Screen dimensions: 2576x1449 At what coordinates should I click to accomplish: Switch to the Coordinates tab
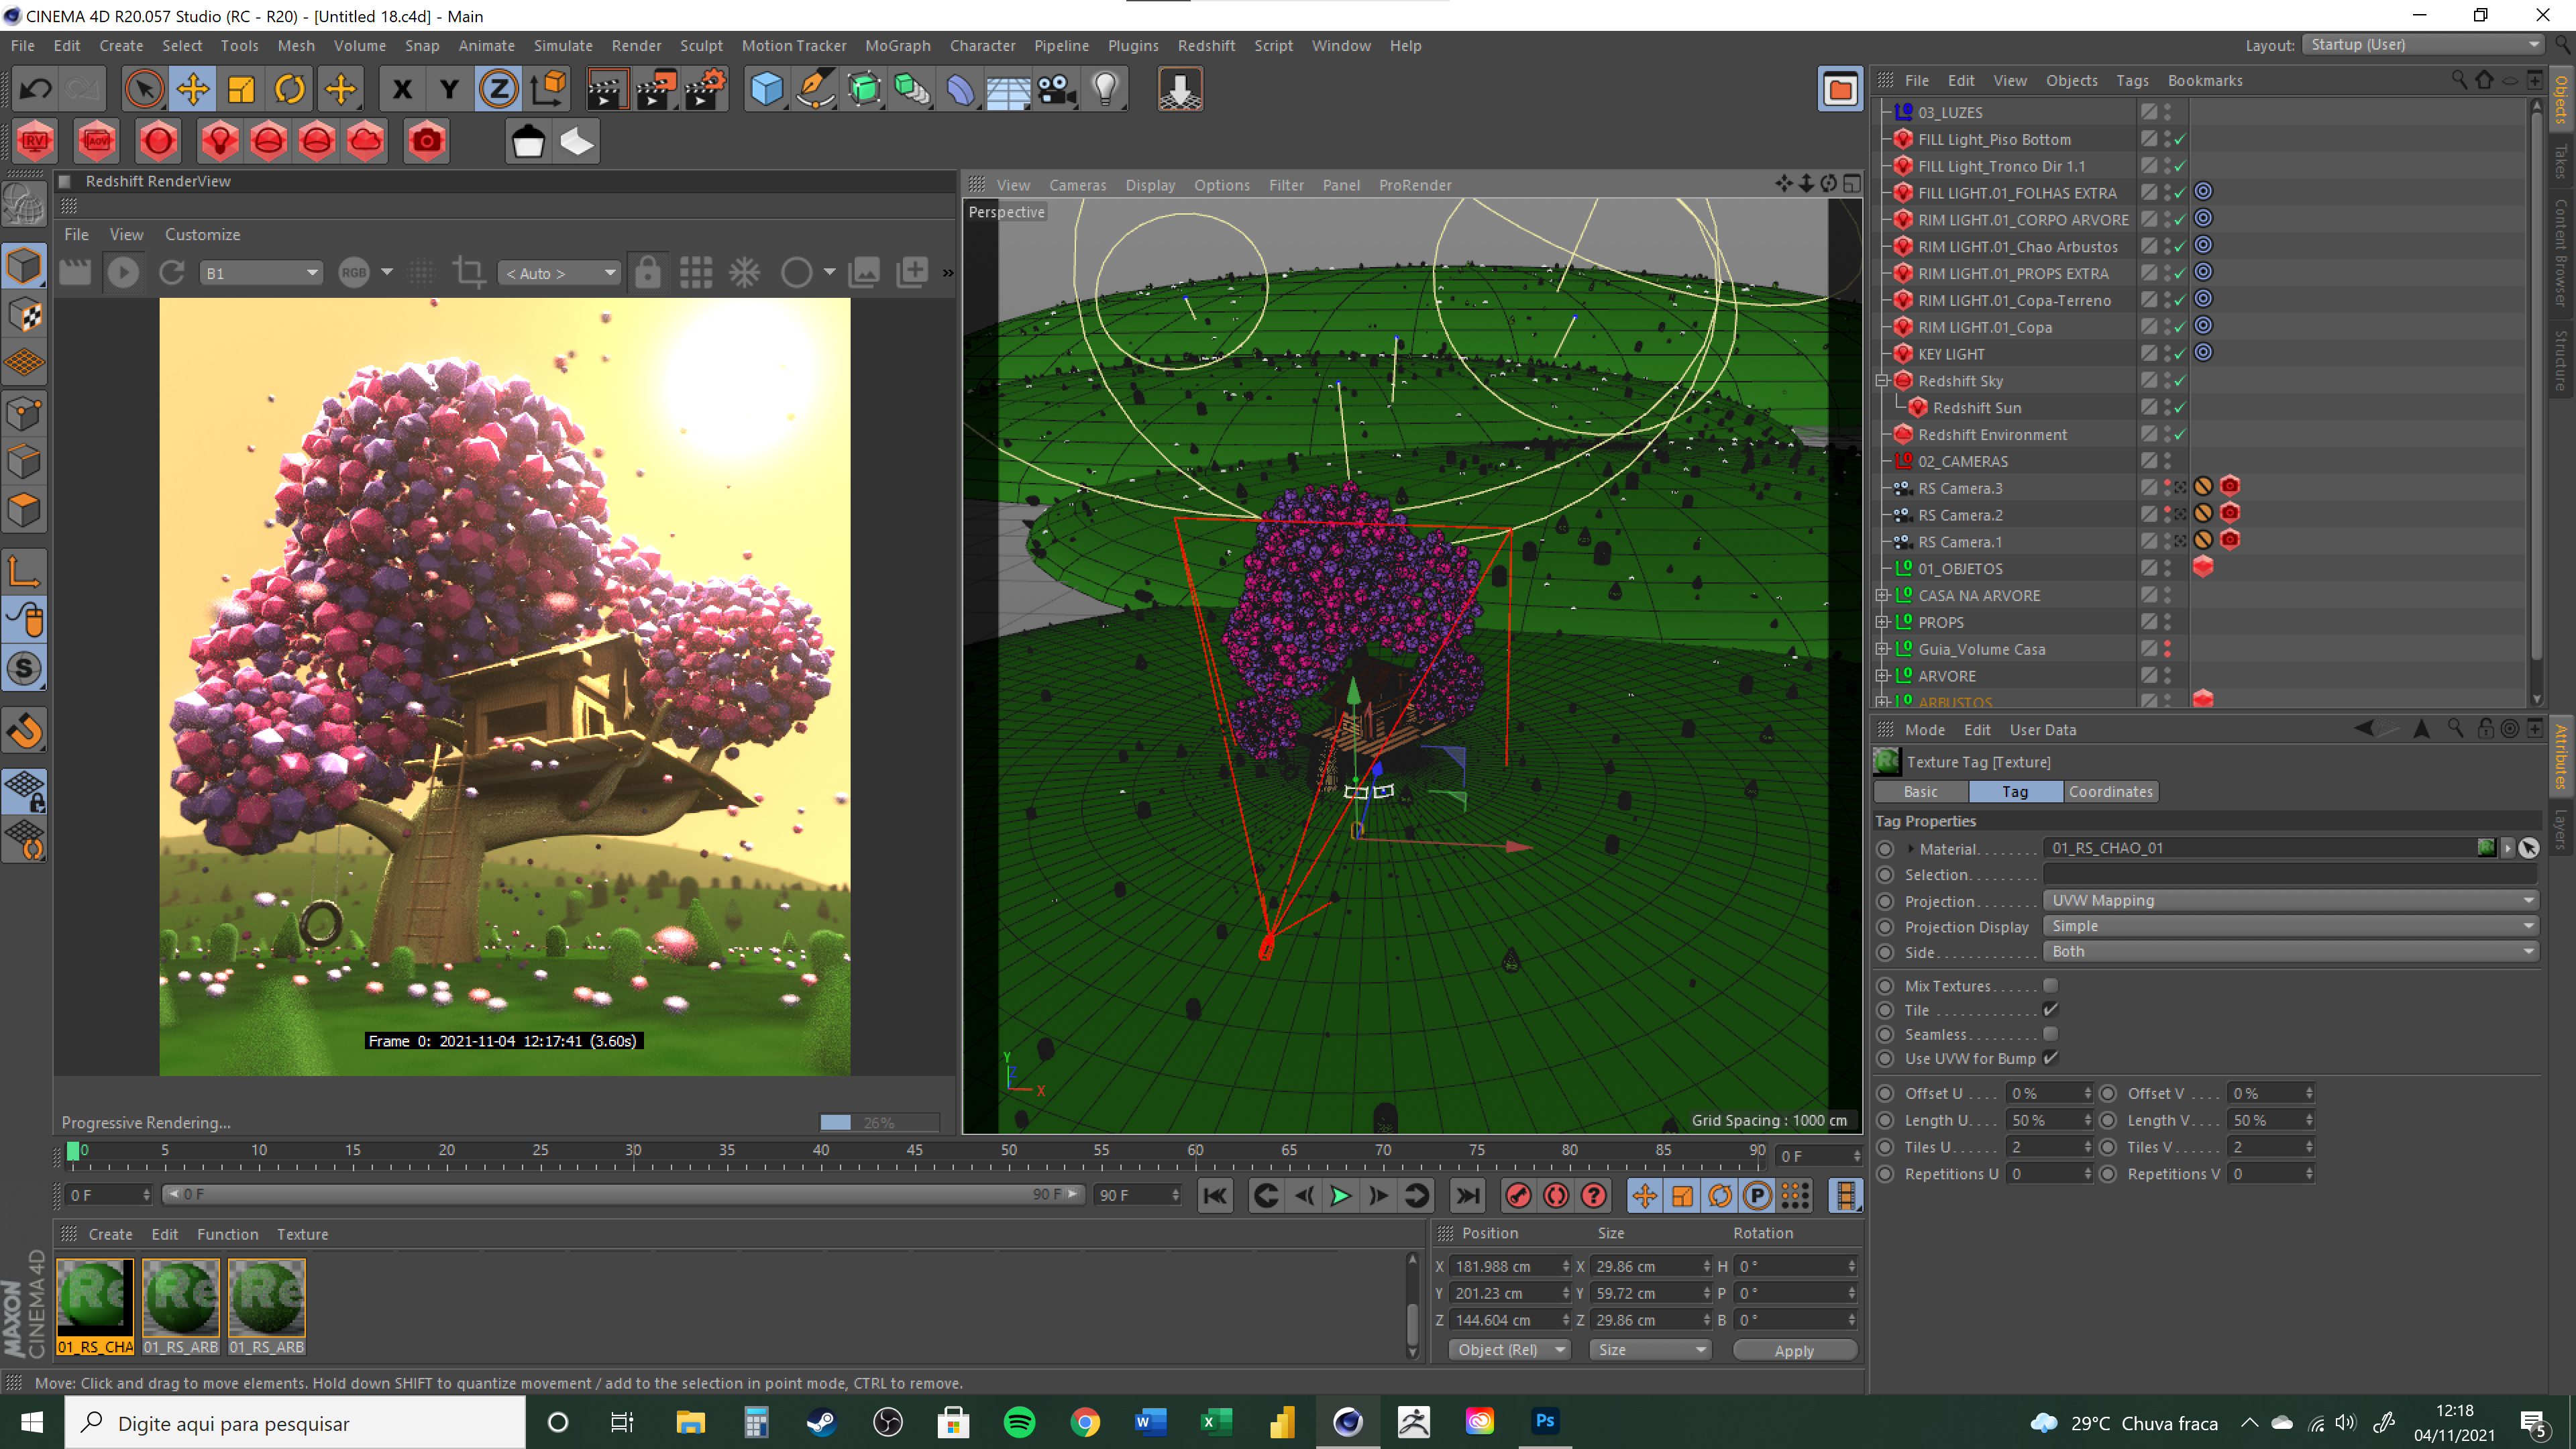tap(2110, 791)
